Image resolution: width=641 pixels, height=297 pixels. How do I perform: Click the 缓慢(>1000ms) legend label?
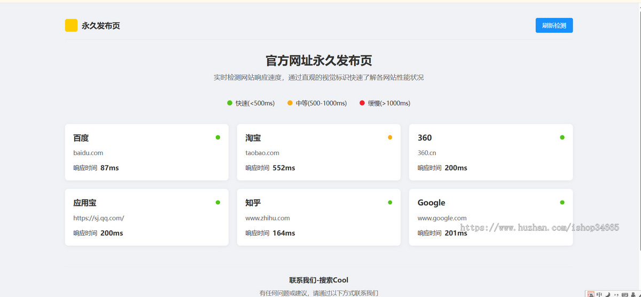coord(389,103)
